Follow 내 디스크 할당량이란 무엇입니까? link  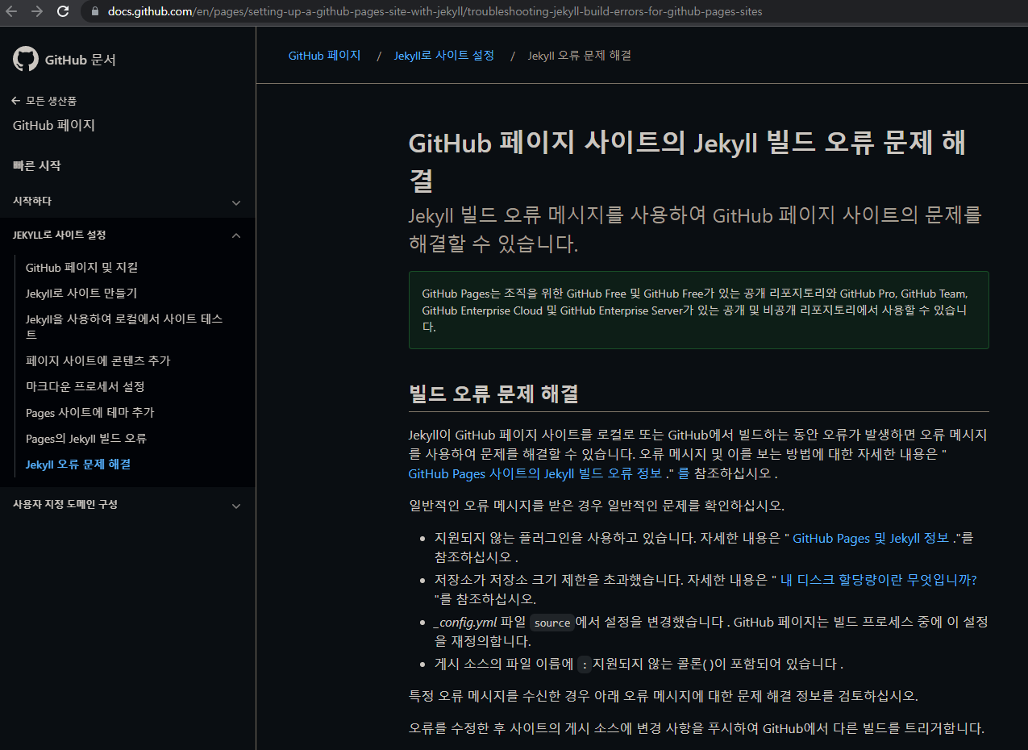click(879, 580)
